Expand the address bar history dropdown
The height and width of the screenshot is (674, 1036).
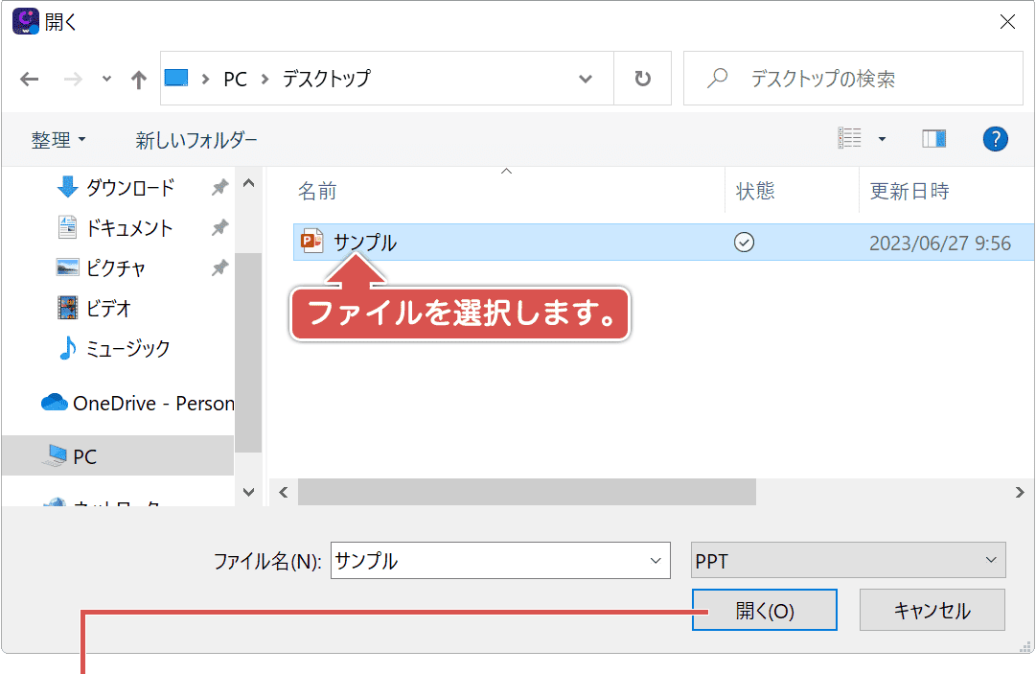pyautogui.click(x=585, y=79)
